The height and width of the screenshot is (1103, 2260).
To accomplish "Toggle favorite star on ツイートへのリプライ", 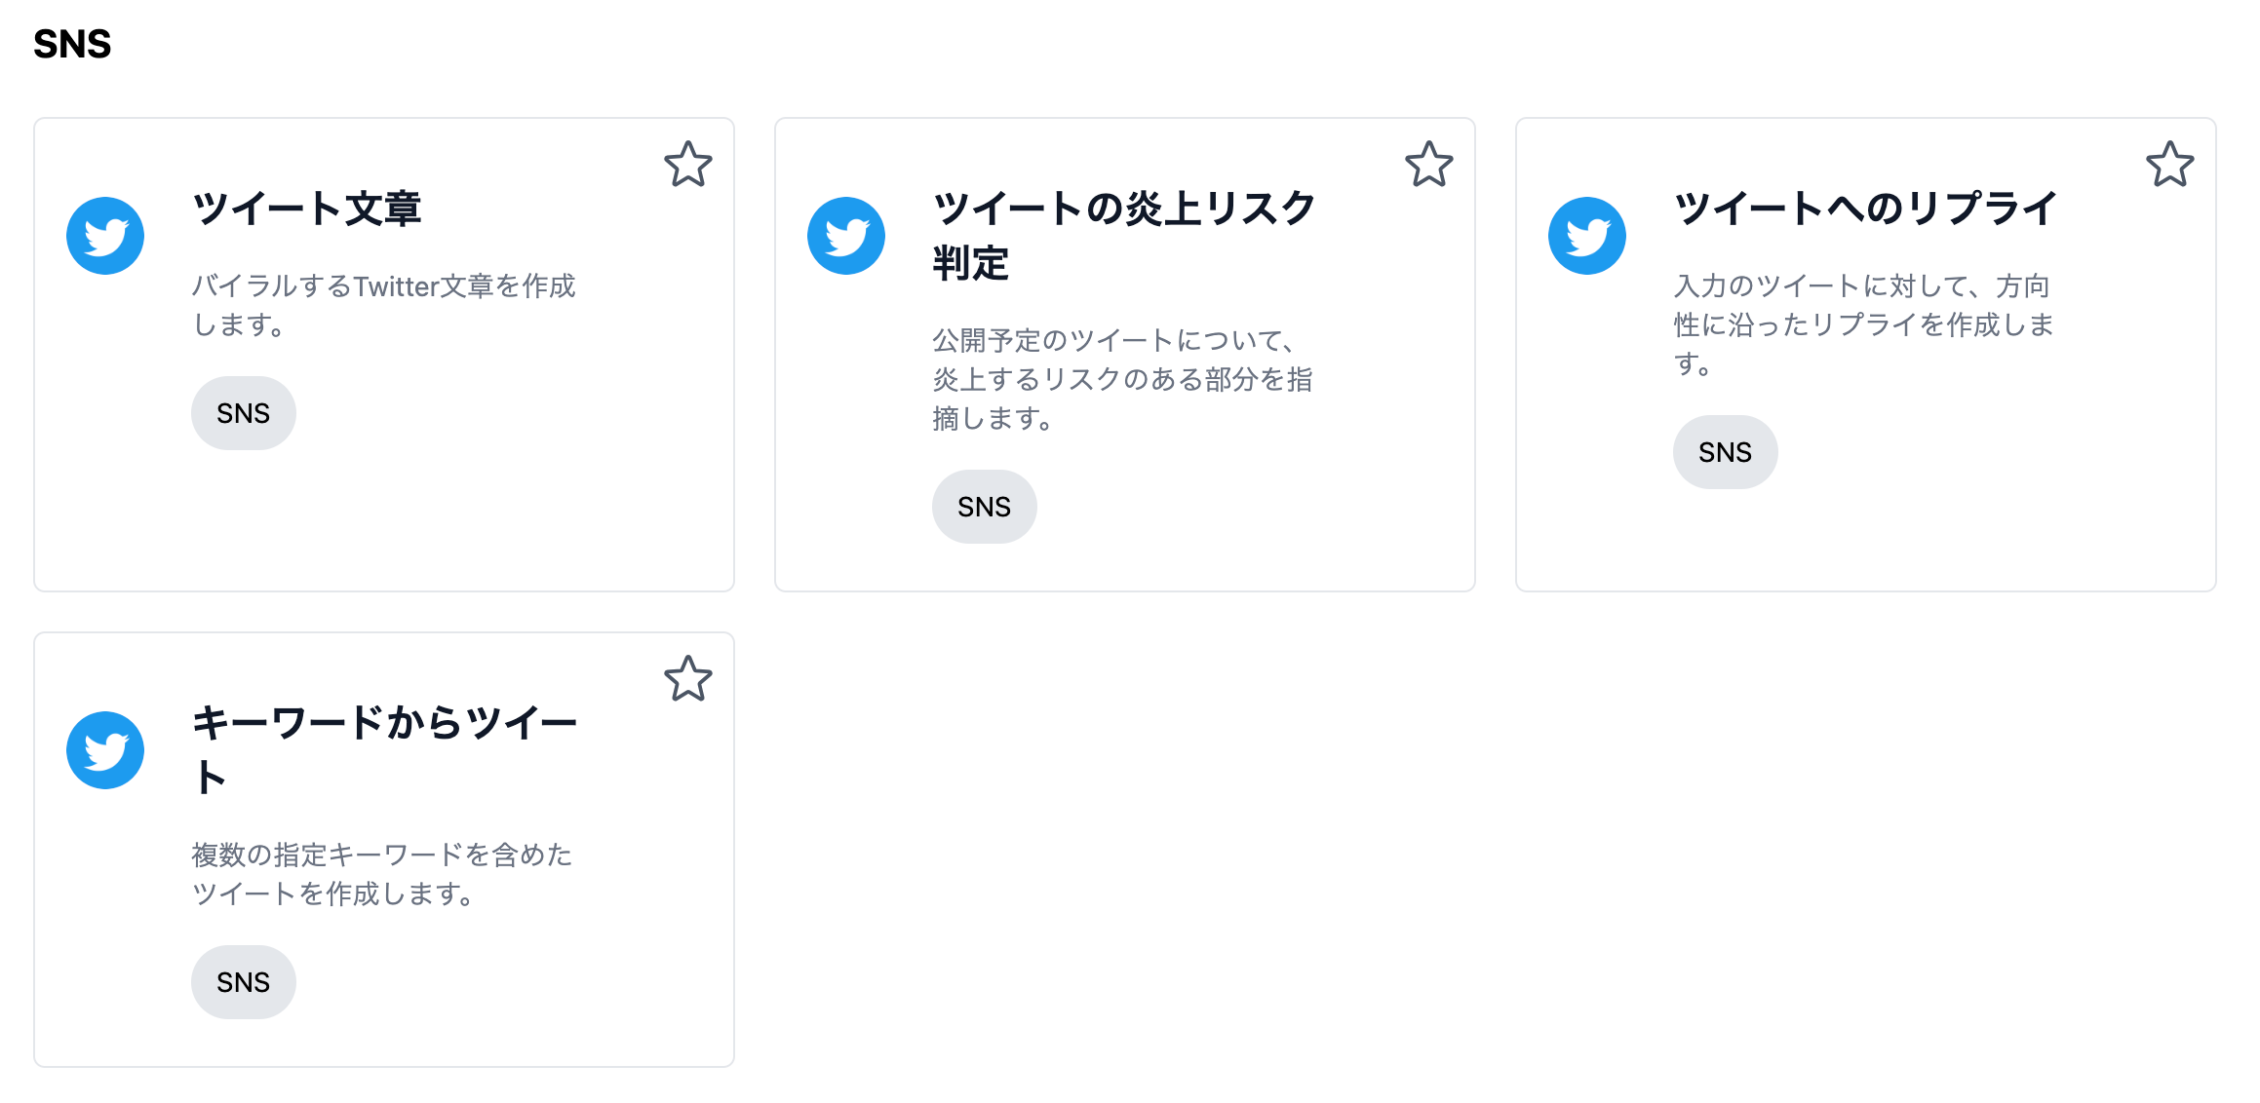I will tap(2170, 164).
